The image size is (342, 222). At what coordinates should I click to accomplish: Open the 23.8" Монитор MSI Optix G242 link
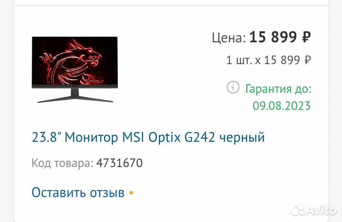[x=148, y=138]
